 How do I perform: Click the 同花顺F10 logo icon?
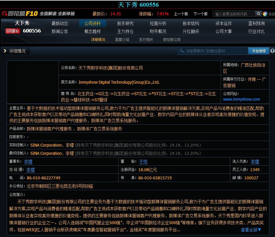point(5,13)
